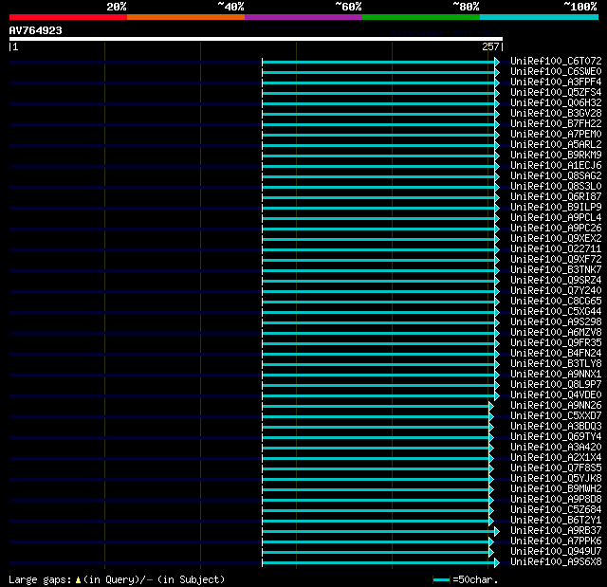The width and height of the screenshot is (607, 587).
Task: Select the UniRef100_A2X1X4 entry
Action: pyautogui.click(x=556, y=458)
